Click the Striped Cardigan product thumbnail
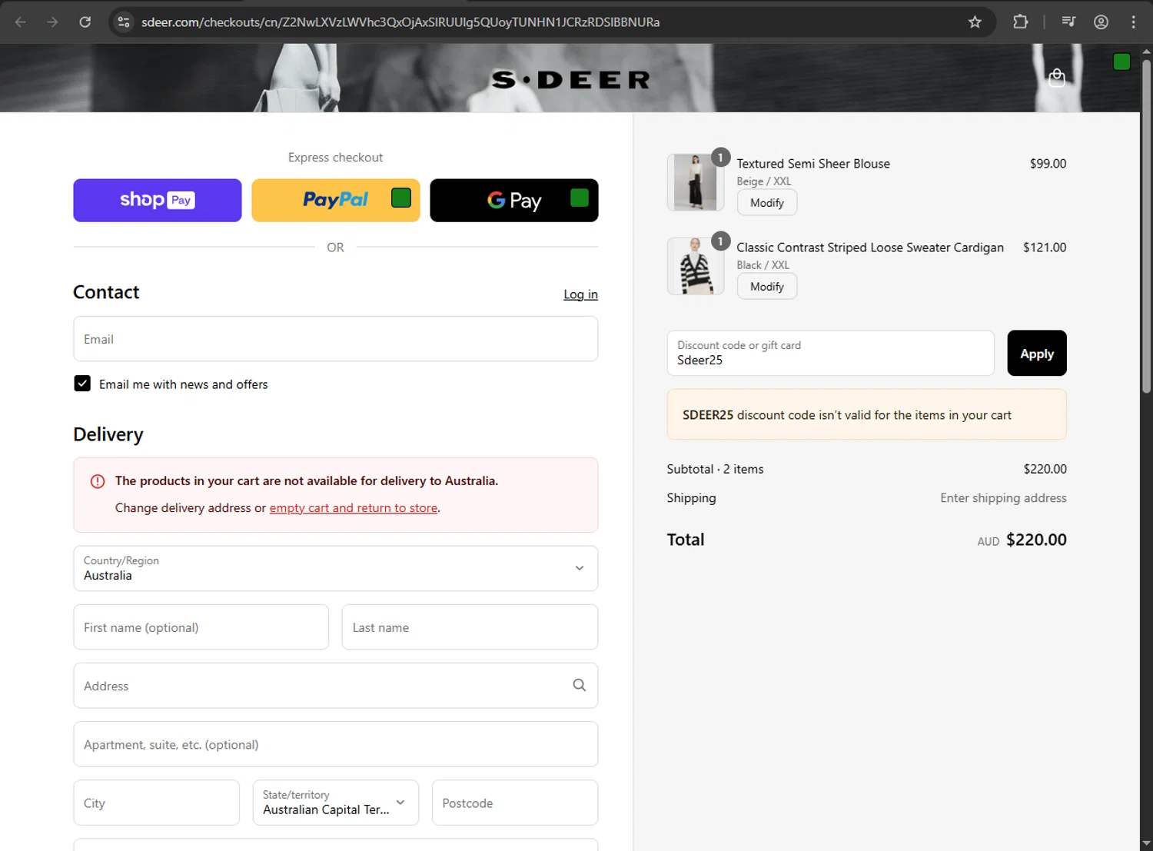Screen dimensions: 1153x851 click(696, 266)
